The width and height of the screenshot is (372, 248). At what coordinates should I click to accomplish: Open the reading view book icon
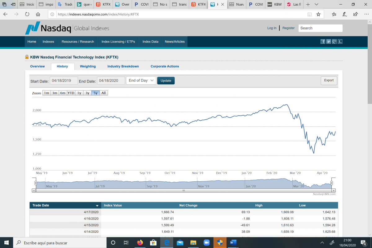click(309, 14)
